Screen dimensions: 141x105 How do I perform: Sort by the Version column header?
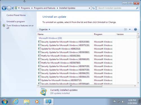pos(126,34)
